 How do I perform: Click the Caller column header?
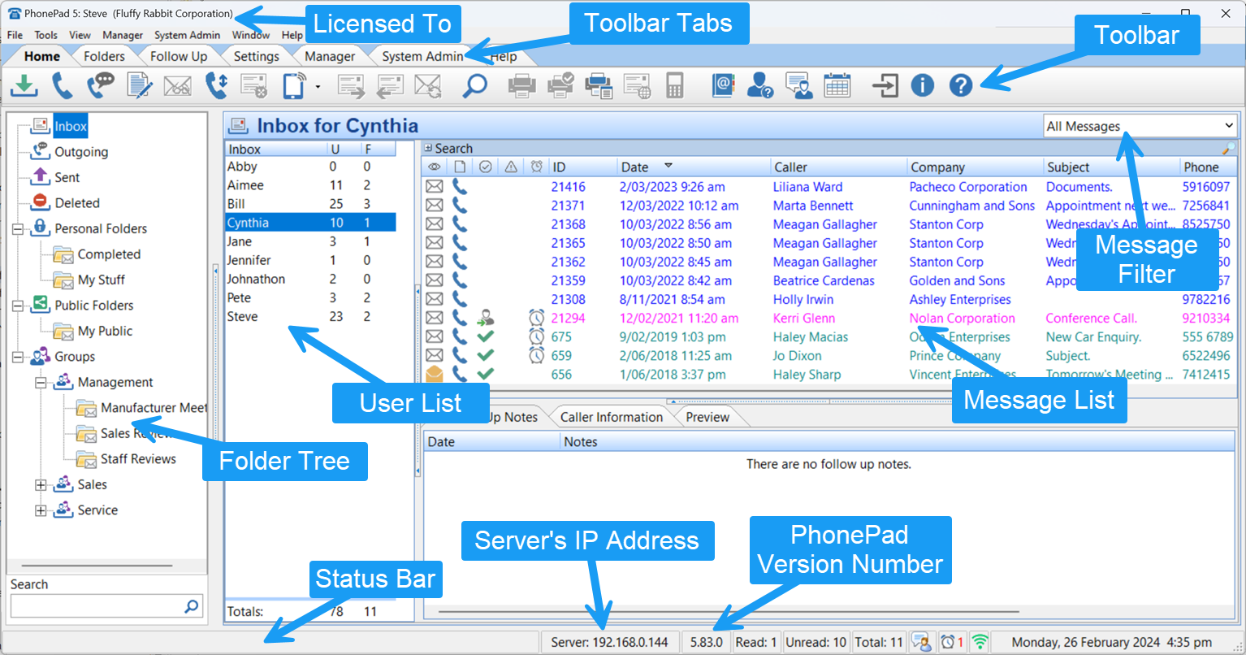[x=838, y=167]
